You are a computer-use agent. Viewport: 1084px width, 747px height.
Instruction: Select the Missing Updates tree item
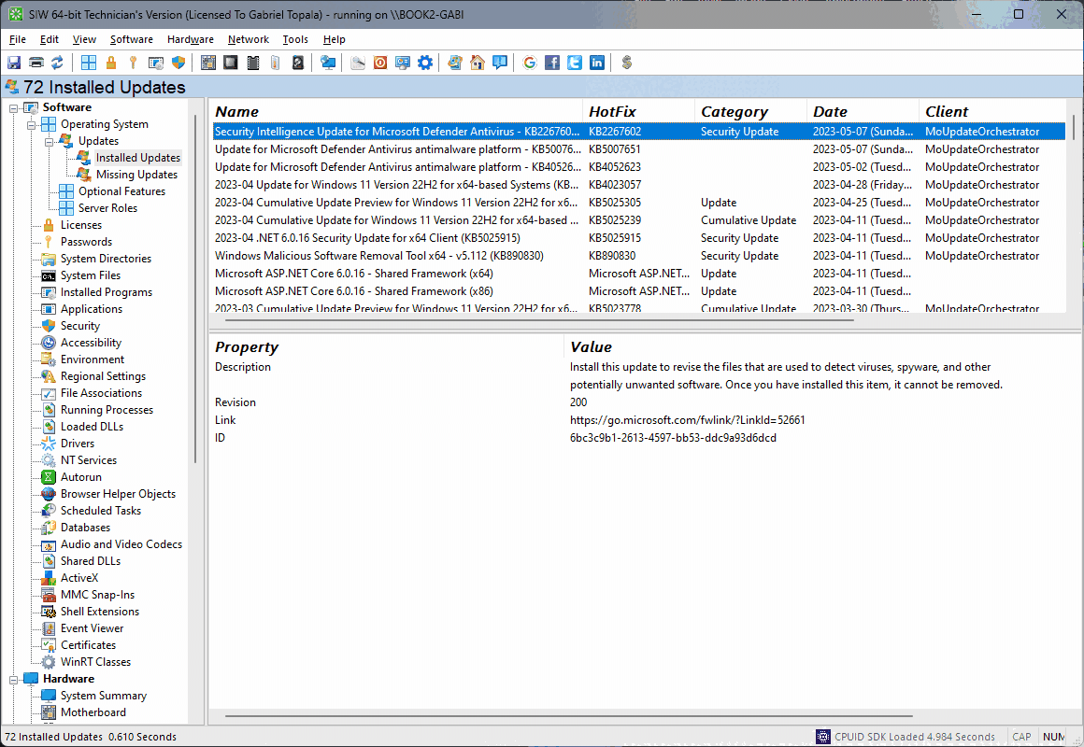(137, 174)
